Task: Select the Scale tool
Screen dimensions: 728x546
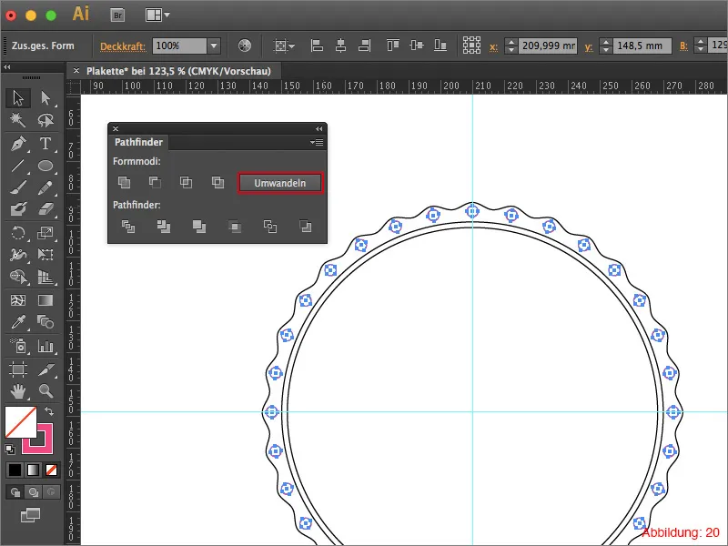Action: pyautogui.click(x=45, y=232)
